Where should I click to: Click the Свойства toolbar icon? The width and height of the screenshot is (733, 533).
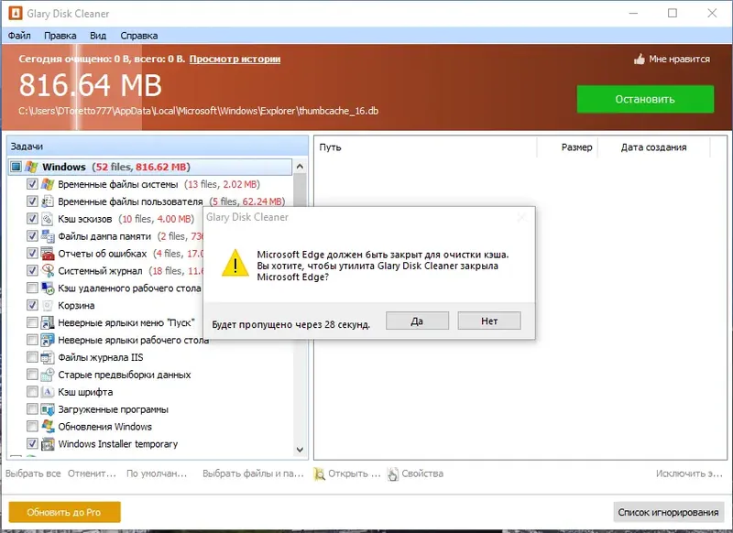[x=393, y=473]
